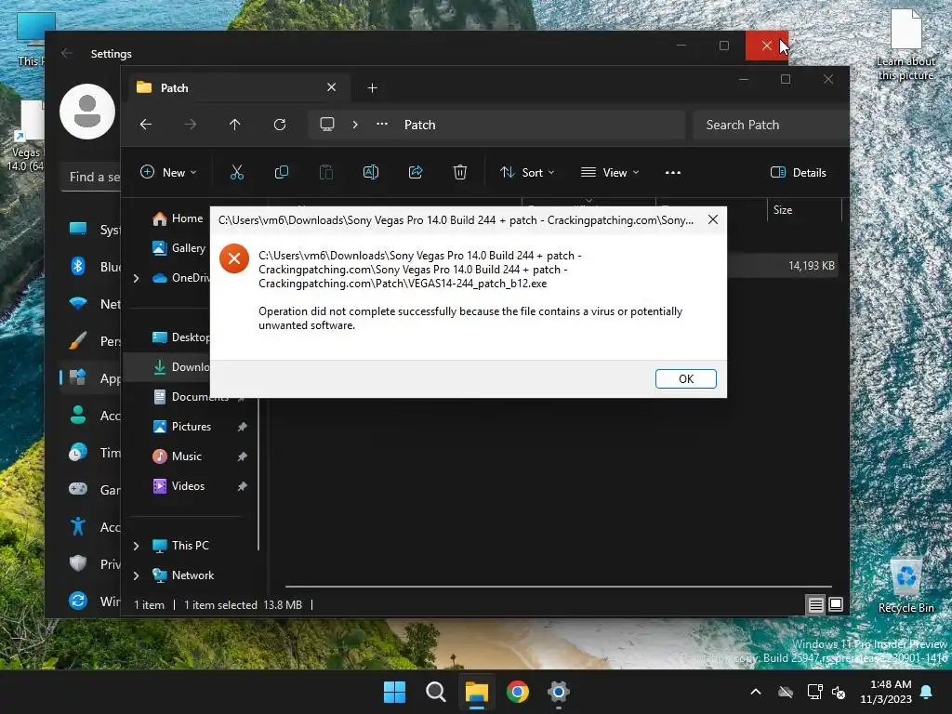
Task: Click the Size column header
Action: click(x=804, y=210)
